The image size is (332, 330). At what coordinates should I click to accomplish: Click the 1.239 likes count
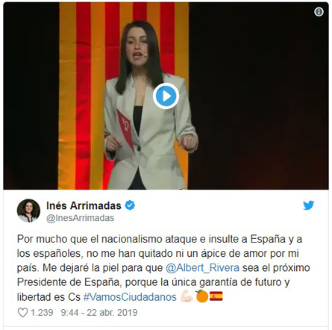(x=42, y=313)
